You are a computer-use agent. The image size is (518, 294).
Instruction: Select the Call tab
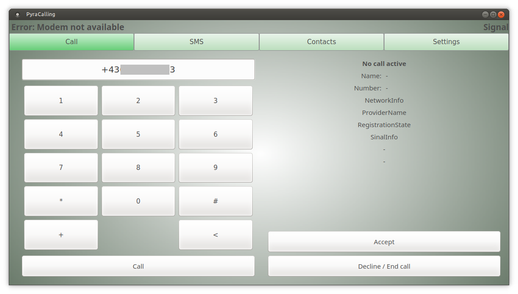71,42
